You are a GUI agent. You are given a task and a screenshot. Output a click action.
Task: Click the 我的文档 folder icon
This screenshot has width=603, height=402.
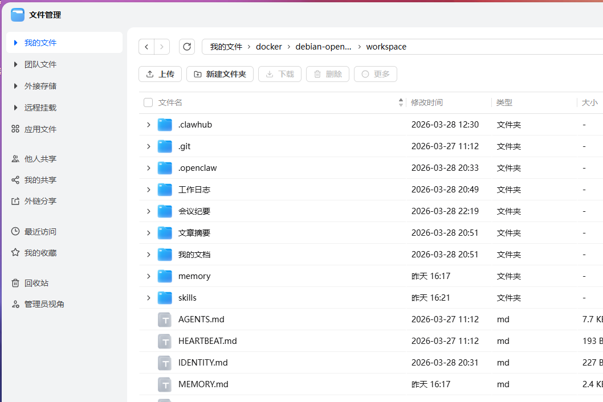coord(165,255)
